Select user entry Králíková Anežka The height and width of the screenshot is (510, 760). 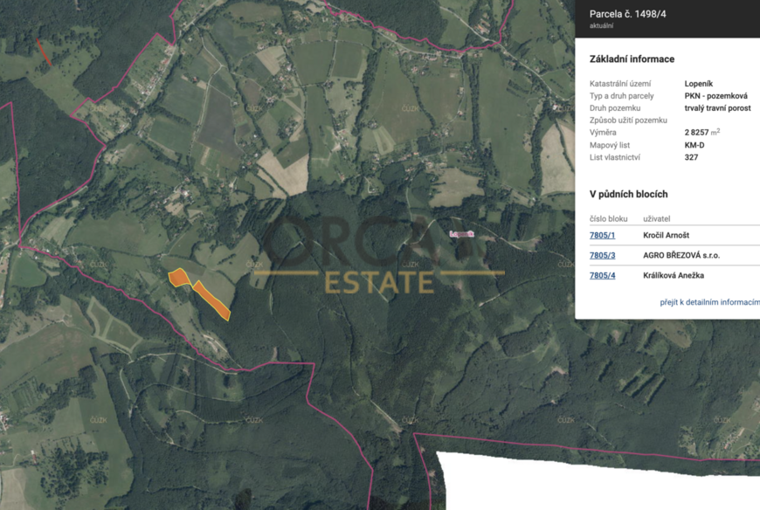point(674,276)
